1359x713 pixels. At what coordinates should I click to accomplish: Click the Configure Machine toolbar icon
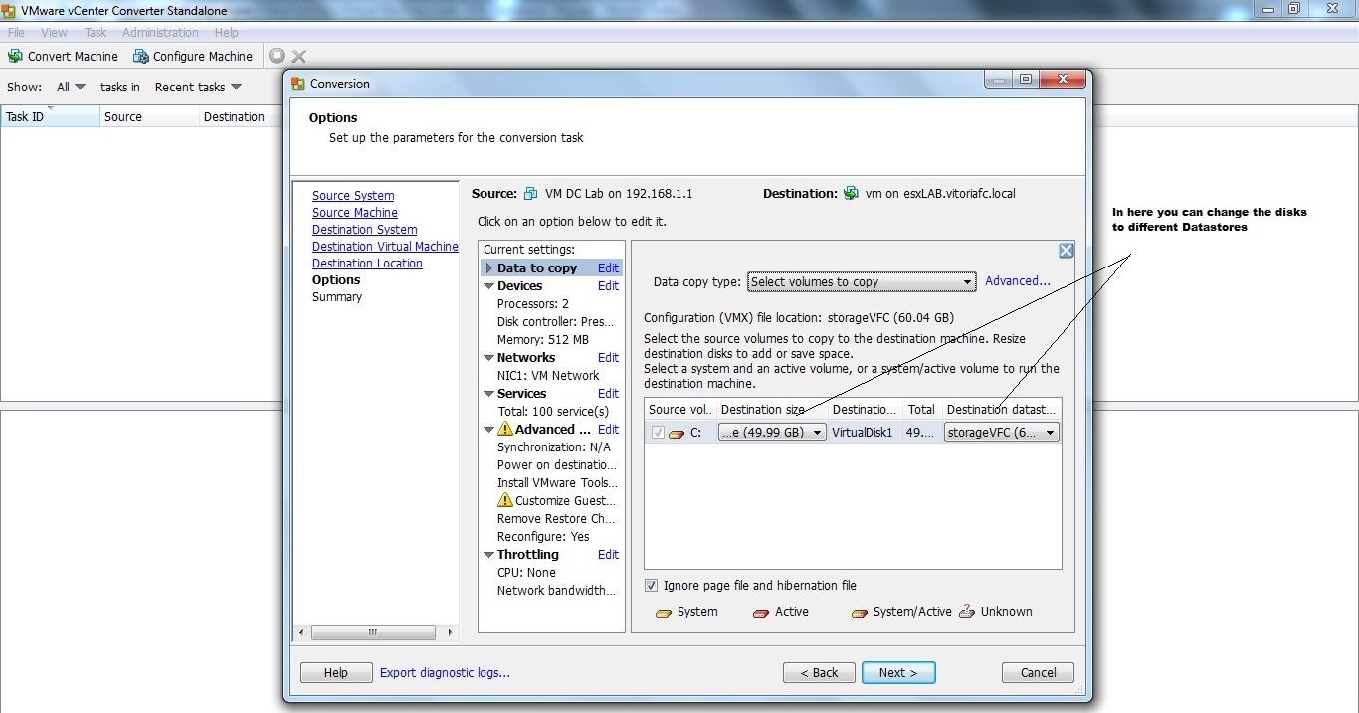140,56
